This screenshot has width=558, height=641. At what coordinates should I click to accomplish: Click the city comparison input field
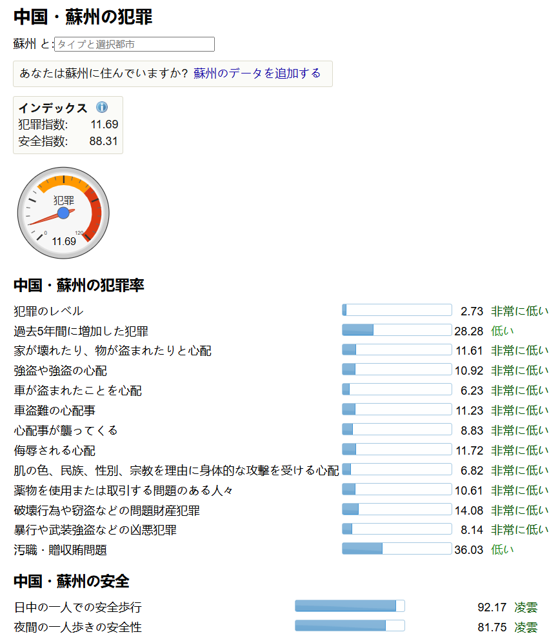click(x=134, y=44)
